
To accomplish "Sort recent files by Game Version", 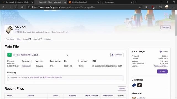I will pyautogui.click(x=92, y=95).
